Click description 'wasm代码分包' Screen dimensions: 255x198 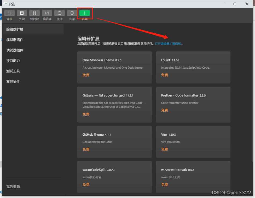(x=92, y=177)
